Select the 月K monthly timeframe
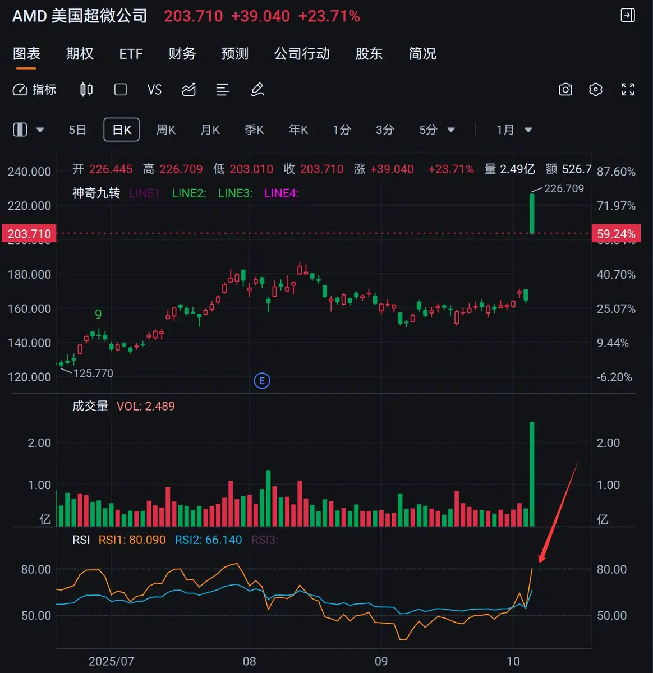This screenshot has height=673, width=653. 210,130
